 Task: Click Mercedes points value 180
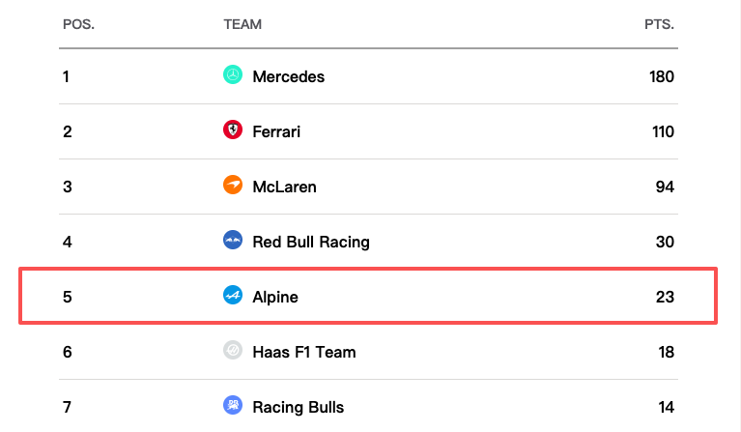pyautogui.click(x=661, y=76)
